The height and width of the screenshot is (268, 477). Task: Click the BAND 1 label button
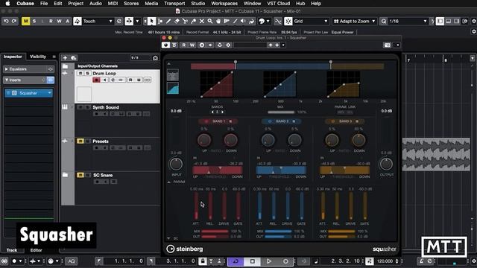click(218, 121)
